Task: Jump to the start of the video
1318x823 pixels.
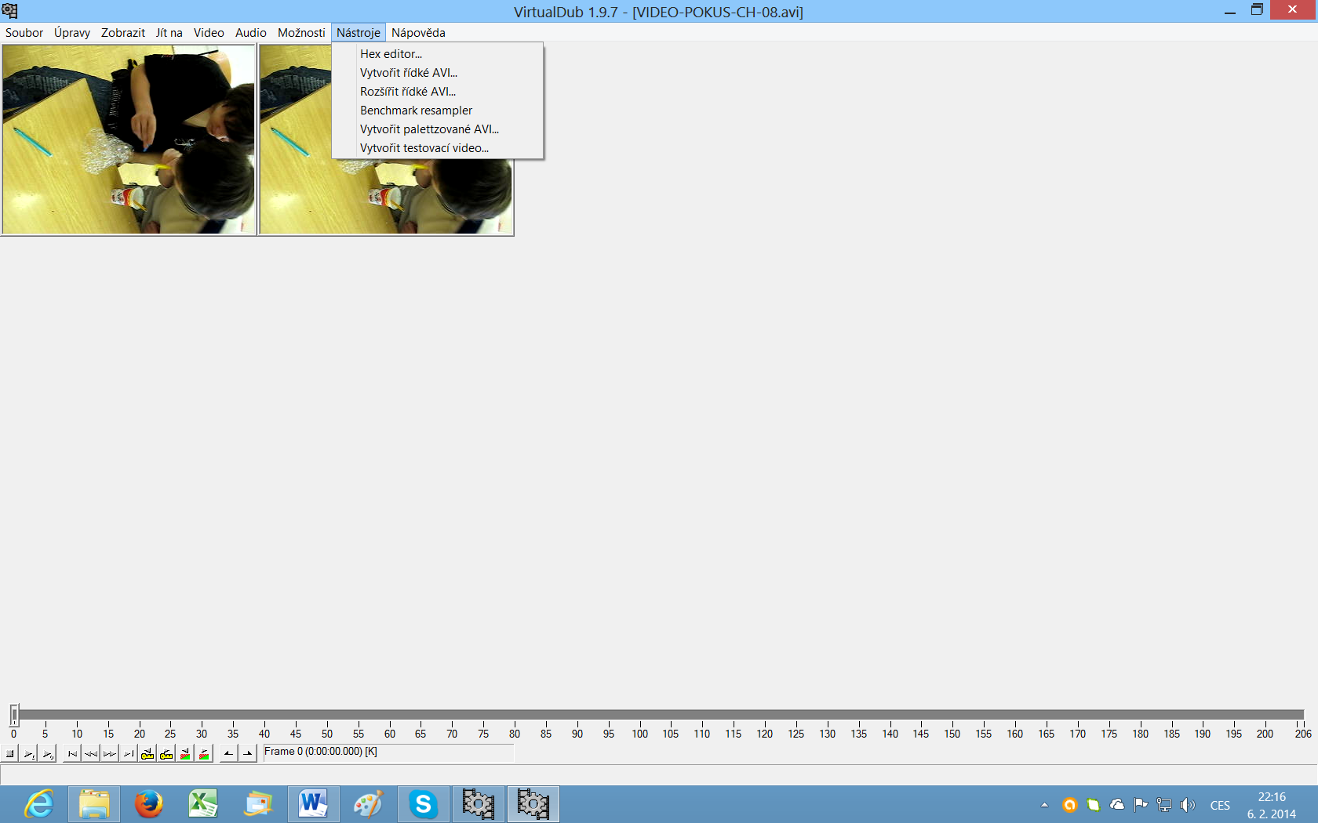Action: pos(72,754)
